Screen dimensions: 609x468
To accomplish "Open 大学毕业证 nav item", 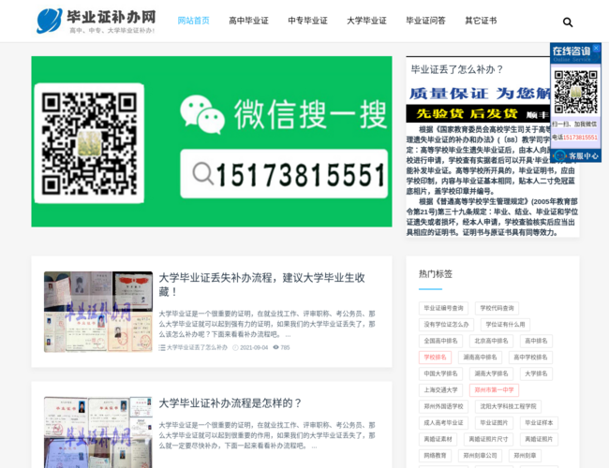I will pyautogui.click(x=366, y=21).
